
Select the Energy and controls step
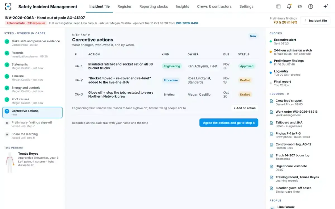tap(32, 89)
